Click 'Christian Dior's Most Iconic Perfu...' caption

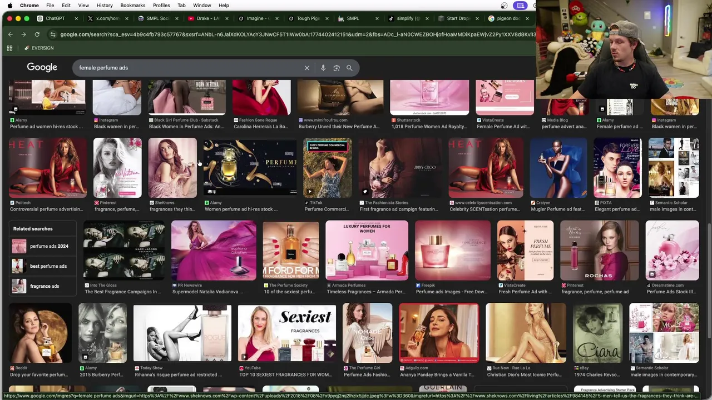(x=524, y=374)
